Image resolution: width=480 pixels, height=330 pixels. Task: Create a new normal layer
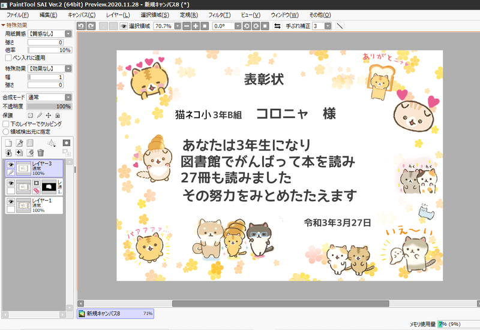(x=8, y=143)
